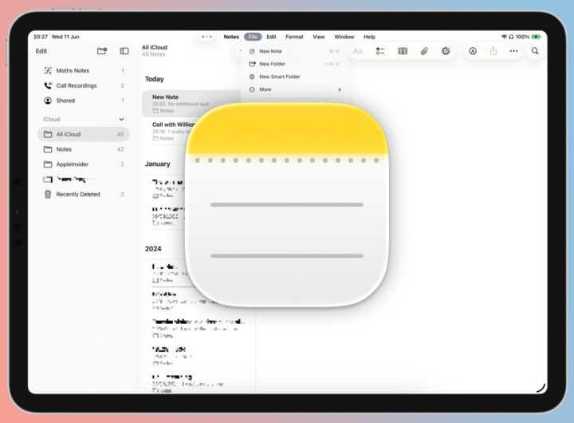Open the Notes menu in menu bar
This screenshot has height=423, width=574.
tap(231, 37)
